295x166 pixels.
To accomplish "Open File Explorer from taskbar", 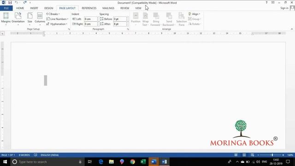I will coord(112,162).
